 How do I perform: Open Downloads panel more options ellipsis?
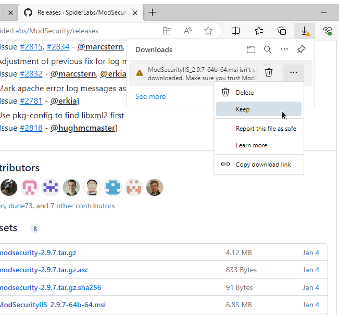[x=284, y=49]
